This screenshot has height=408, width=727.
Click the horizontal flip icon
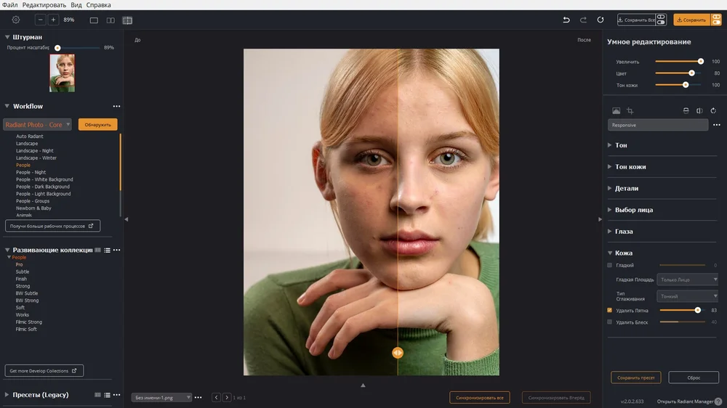(699, 110)
